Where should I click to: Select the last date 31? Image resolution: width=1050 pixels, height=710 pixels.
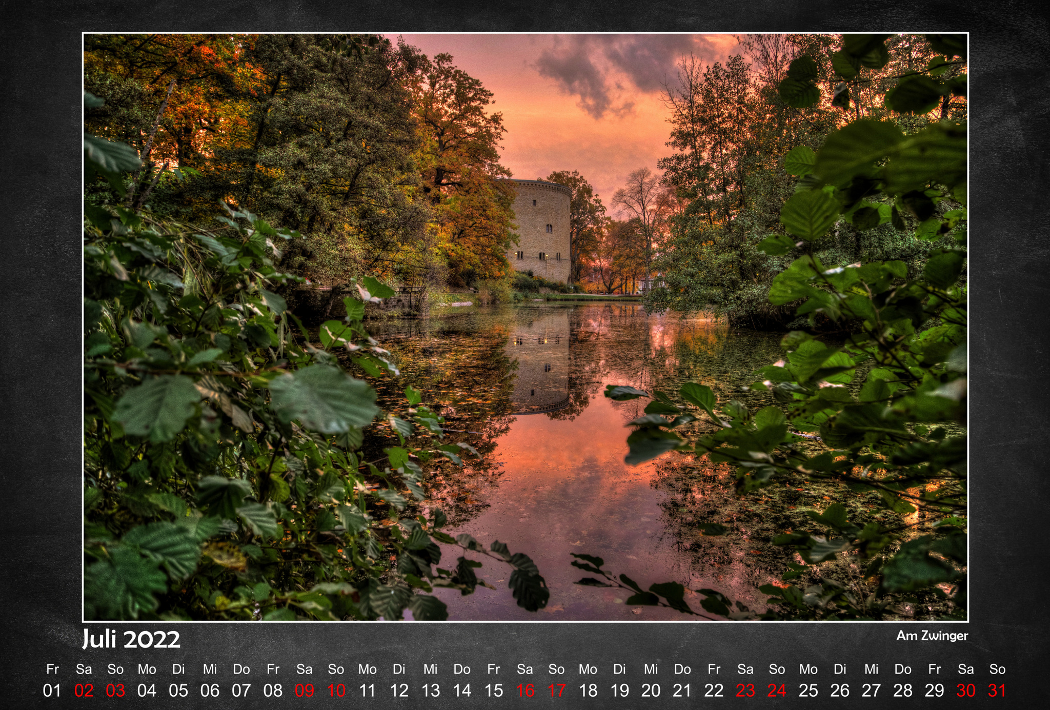tap(997, 691)
